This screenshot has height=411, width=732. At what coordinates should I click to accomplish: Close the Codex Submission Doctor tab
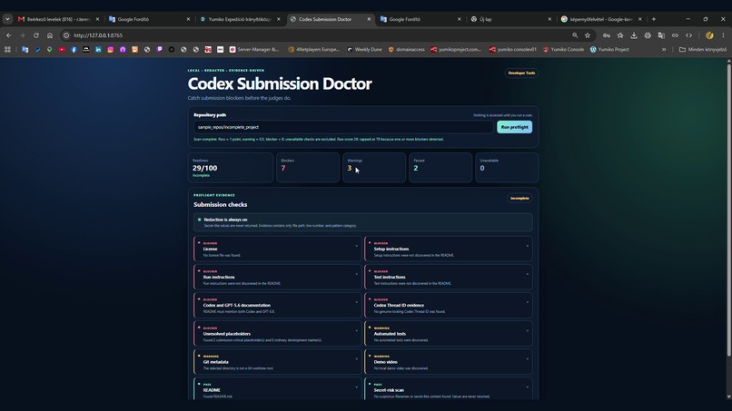click(x=369, y=19)
